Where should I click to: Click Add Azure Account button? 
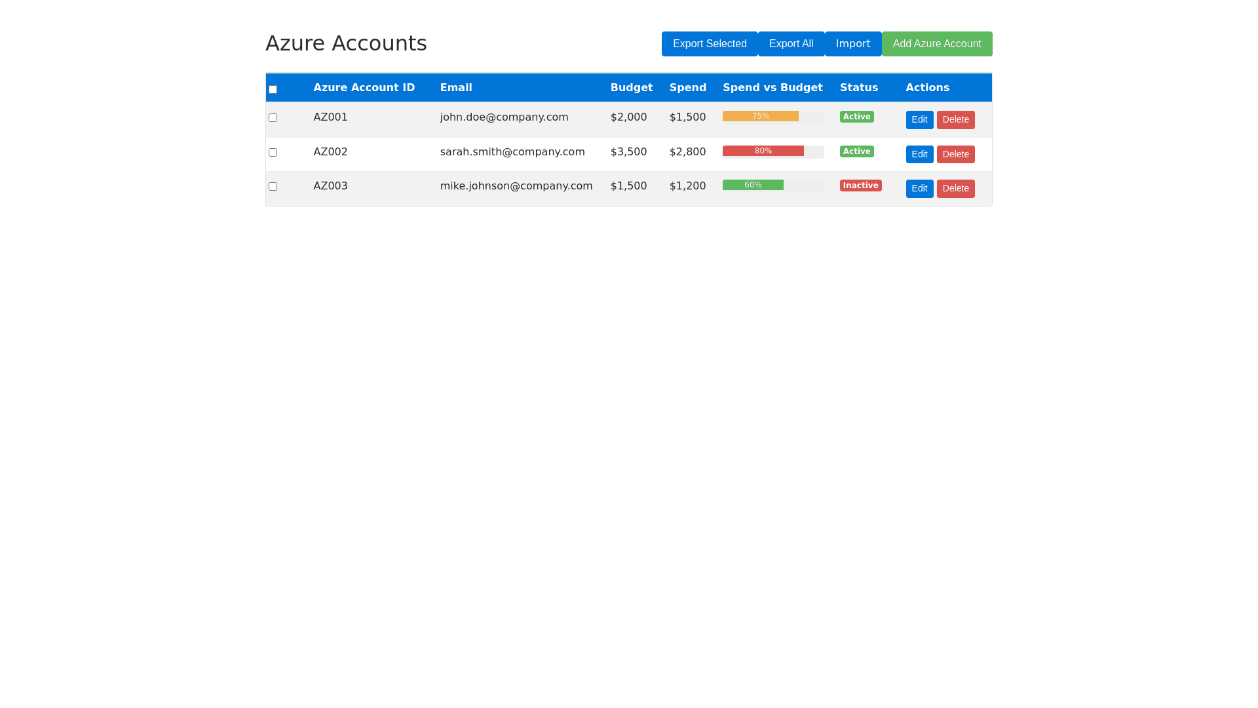pyautogui.click(x=936, y=44)
